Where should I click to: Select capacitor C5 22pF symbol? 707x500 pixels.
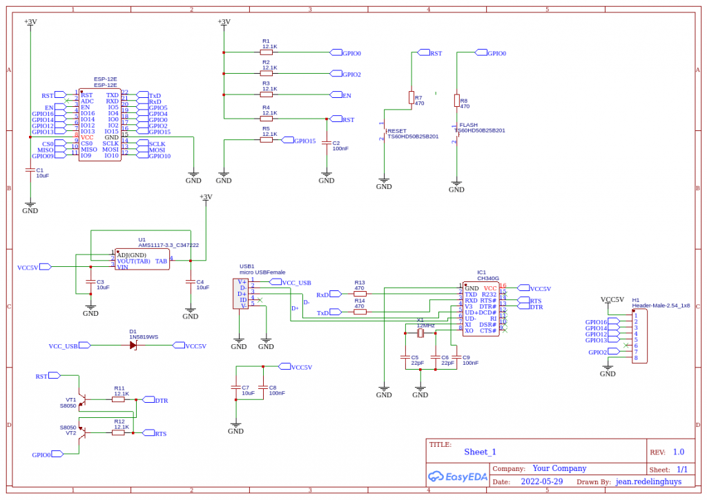click(x=405, y=357)
